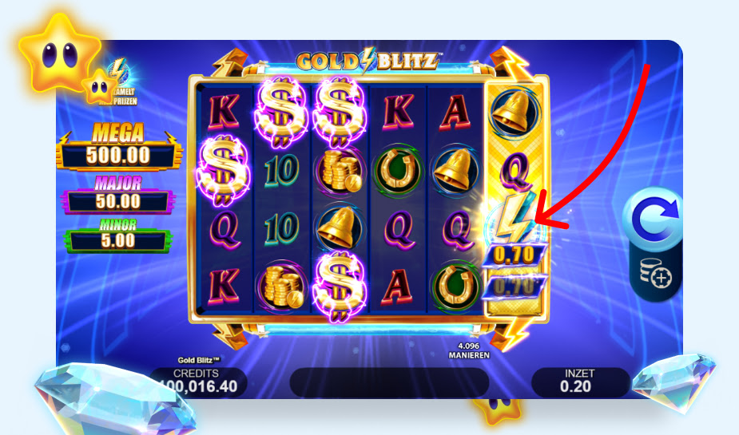The width and height of the screenshot is (739, 435).
Task: Click the large yellow star mascot
Action: tap(59, 53)
